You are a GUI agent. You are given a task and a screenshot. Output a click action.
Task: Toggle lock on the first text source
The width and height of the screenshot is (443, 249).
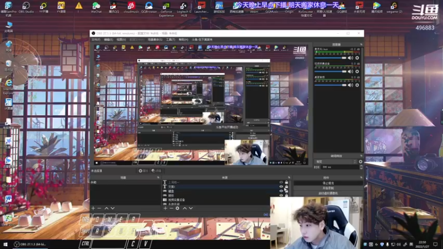click(x=286, y=183)
